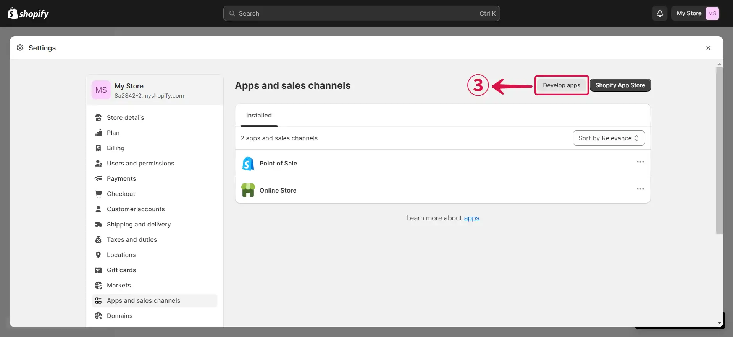Go to Payments settings
Screen dimensions: 733x337
click(154, 178)
